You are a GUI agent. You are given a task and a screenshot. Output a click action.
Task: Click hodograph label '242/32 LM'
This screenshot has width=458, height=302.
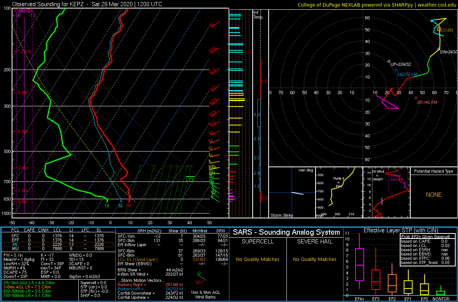(x=407, y=75)
